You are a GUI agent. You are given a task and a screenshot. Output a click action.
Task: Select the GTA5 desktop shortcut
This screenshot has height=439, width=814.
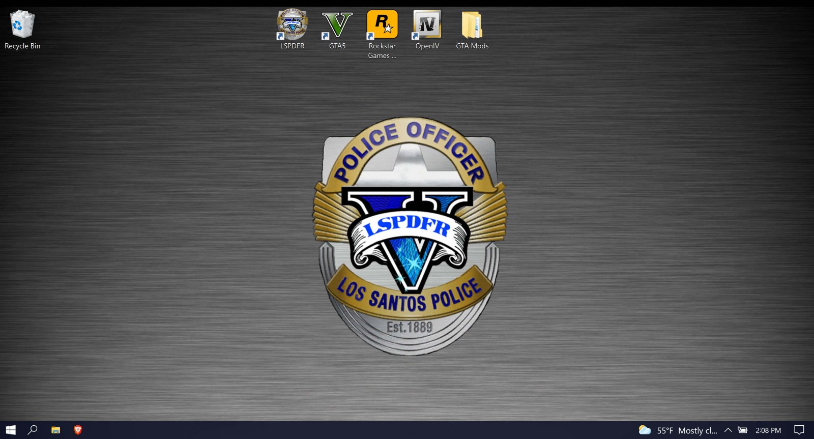[x=337, y=25]
